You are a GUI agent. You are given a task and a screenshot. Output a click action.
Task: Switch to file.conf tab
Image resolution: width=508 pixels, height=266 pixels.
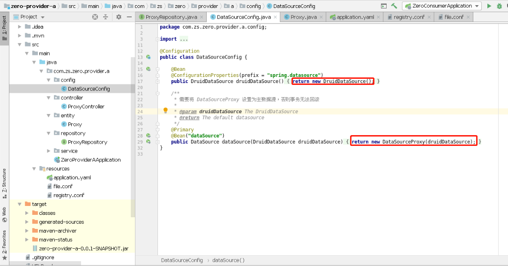tap(454, 17)
